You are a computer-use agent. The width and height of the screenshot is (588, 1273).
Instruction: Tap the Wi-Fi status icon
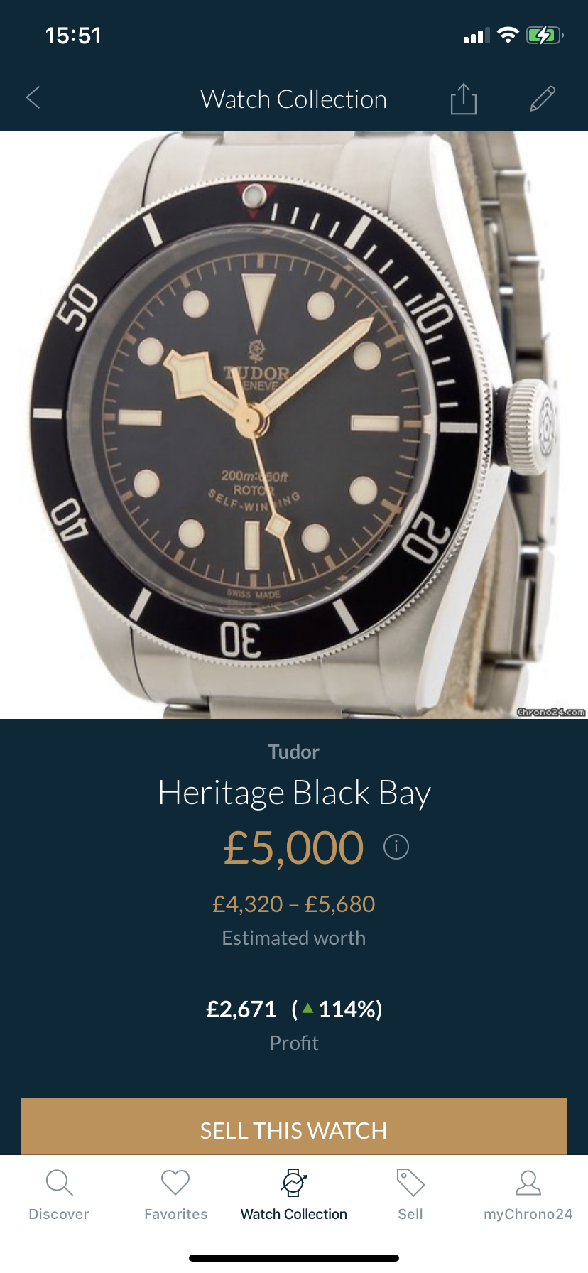[x=508, y=36]
